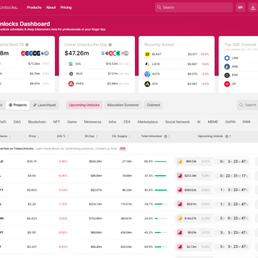Select the Launchpad tab
This screenshot has width=258, height=258.
click(x=45, y=105)
